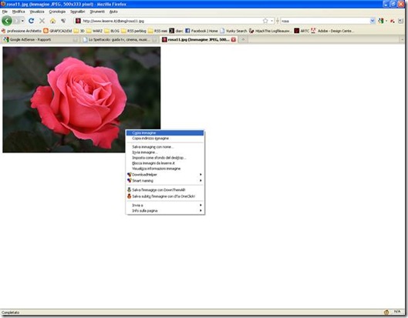Open the 'RSS miei' bookmarks folder
Viewport: 408px width, 318px height.
click(x=157, y=31)
